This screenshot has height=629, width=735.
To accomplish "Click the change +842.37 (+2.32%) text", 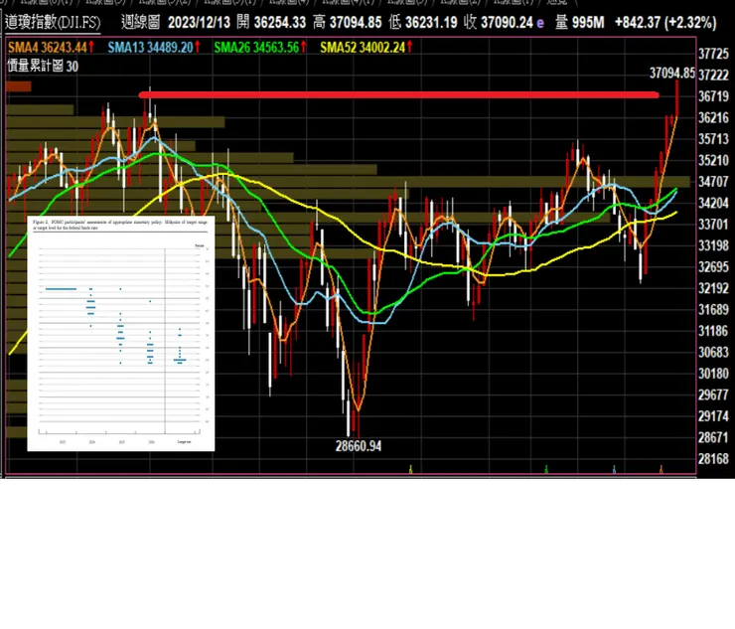I will pyautogui.click(x=665, y=23).
